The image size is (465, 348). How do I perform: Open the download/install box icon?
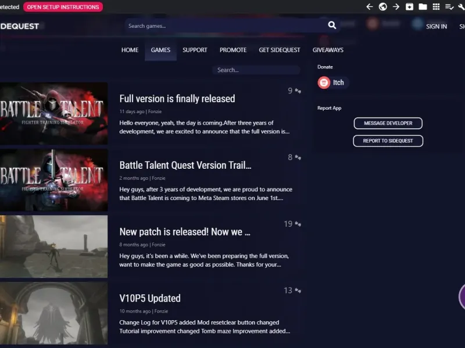(409, 6)
